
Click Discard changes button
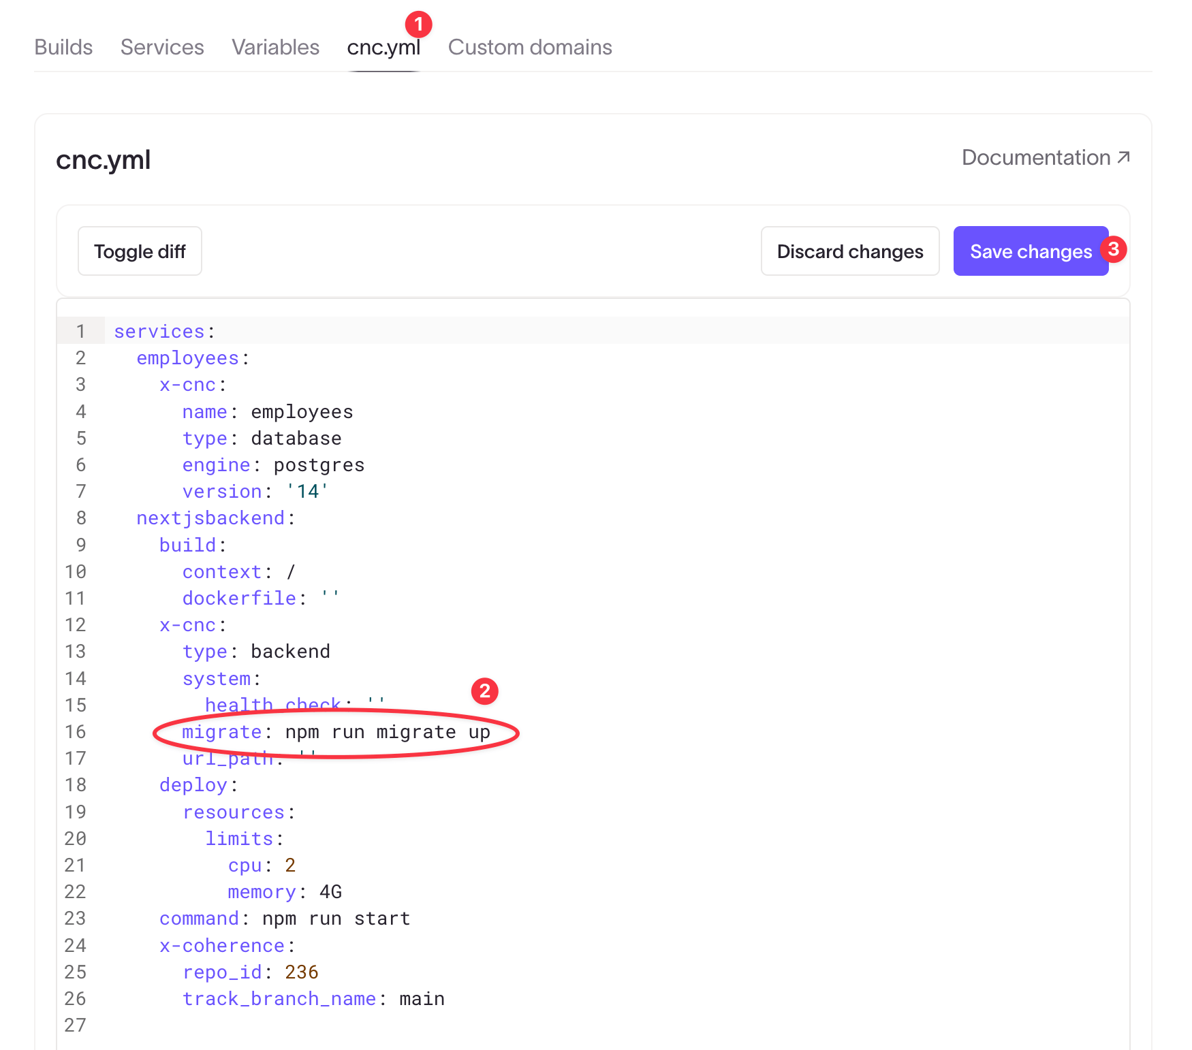pyautogui.click(x=850, y=251)
